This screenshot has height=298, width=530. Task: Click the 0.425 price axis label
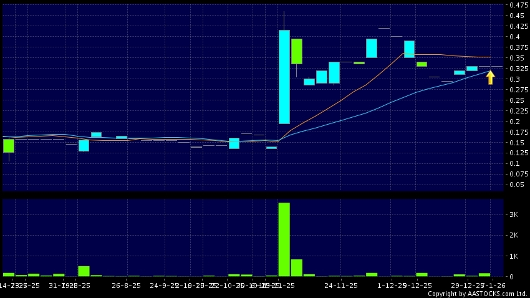(x=518, y=27)
